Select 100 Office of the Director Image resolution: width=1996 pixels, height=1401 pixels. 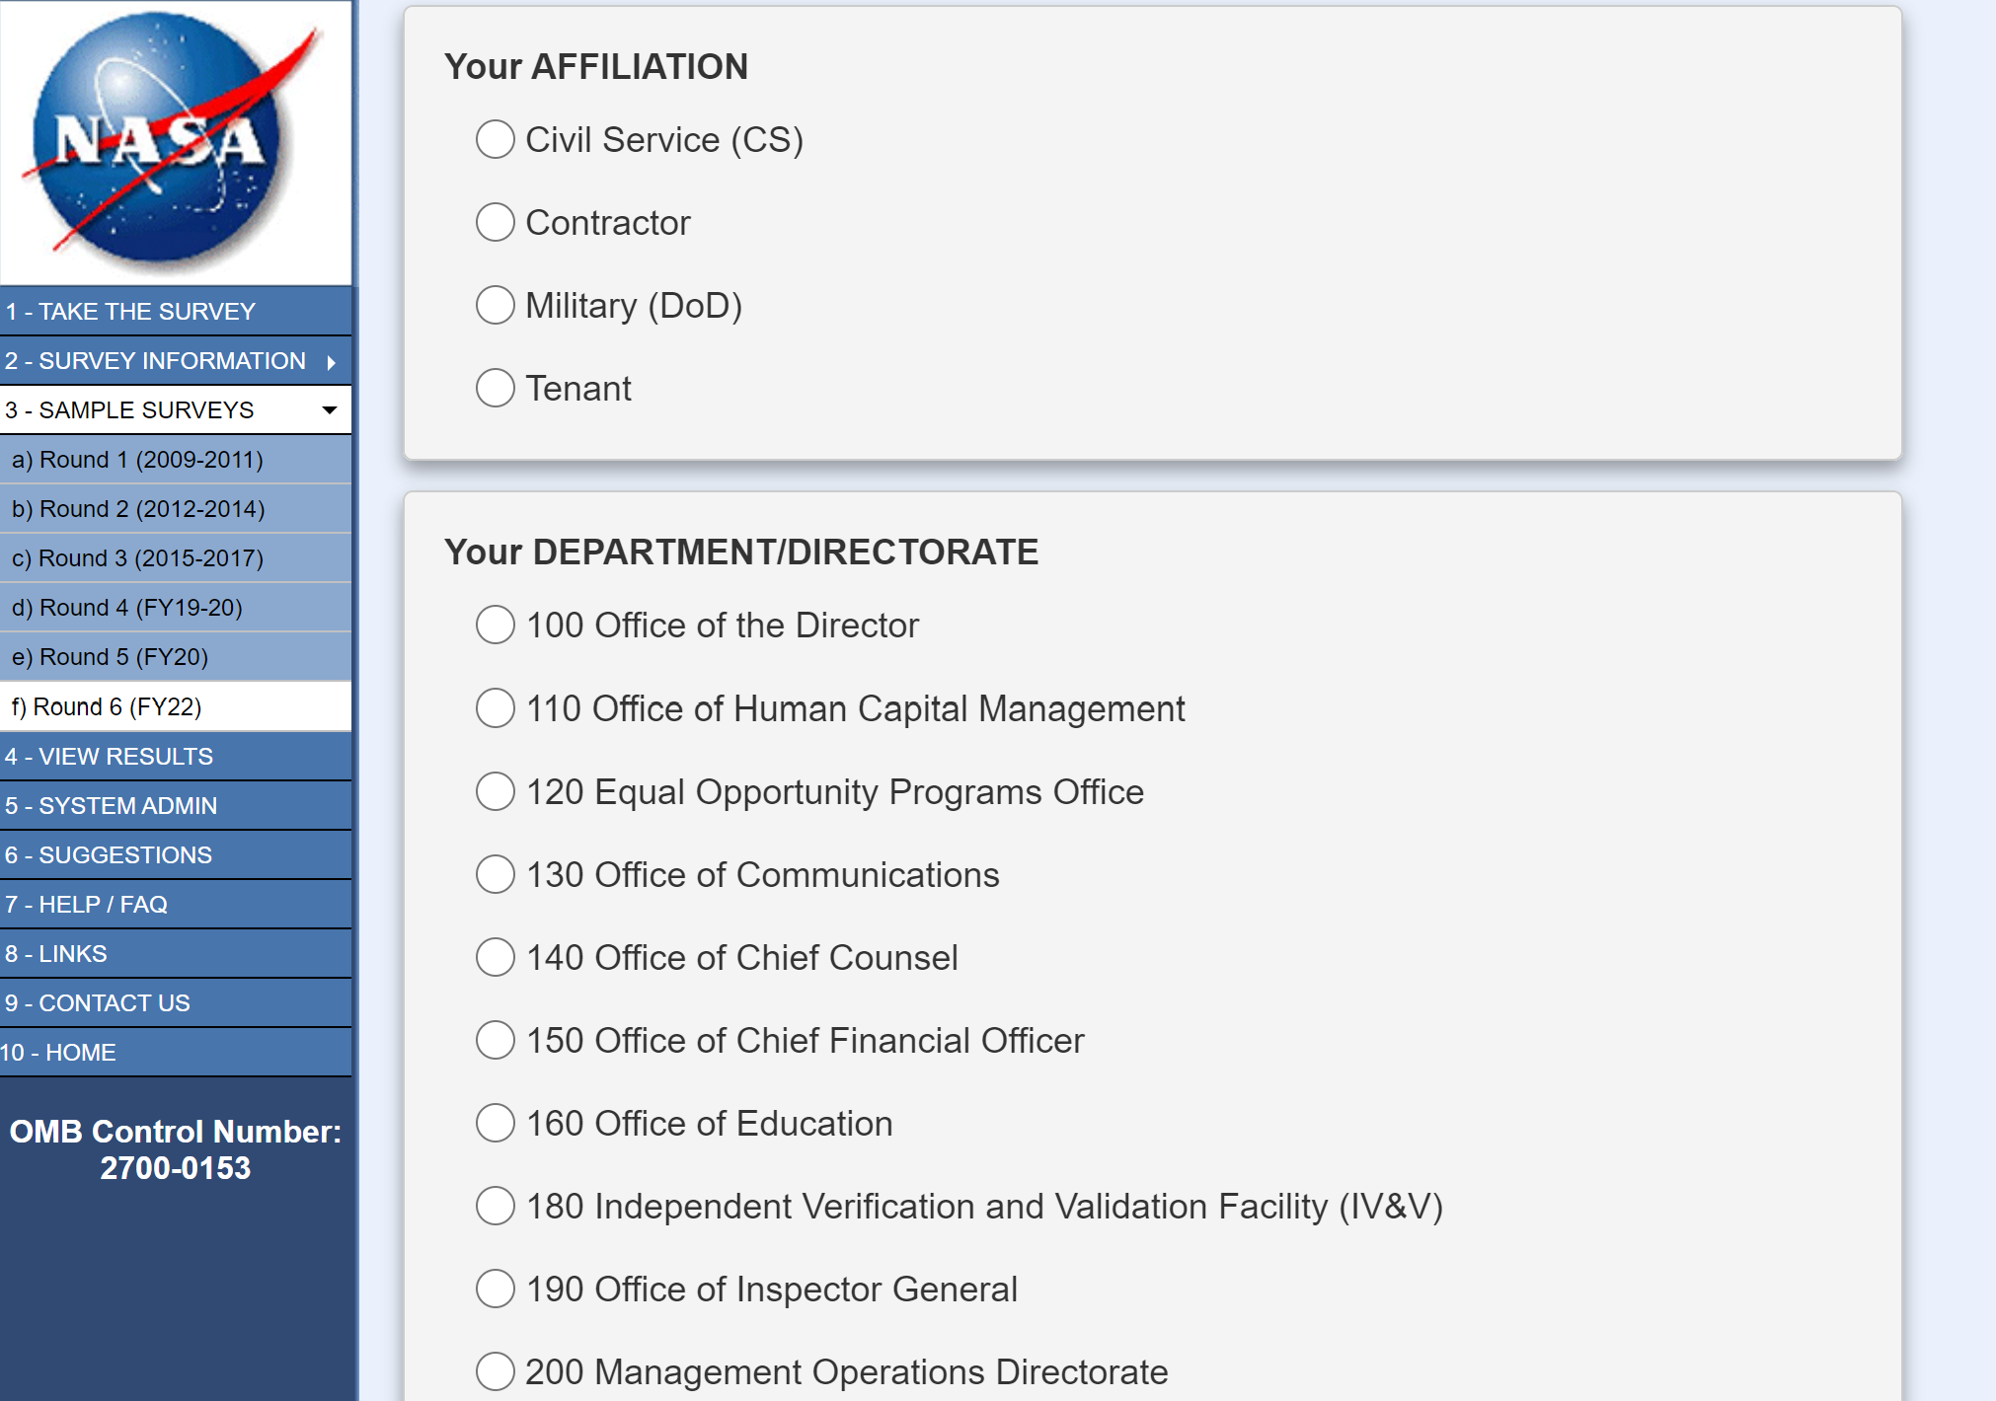pos(496,626)
